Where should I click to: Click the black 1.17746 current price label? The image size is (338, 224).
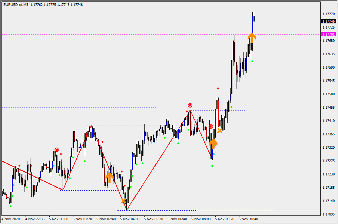(328, 22)
